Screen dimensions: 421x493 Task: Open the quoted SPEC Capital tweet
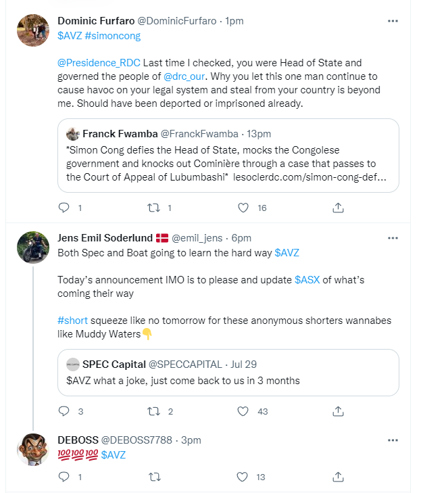click(x=228, y=373)
